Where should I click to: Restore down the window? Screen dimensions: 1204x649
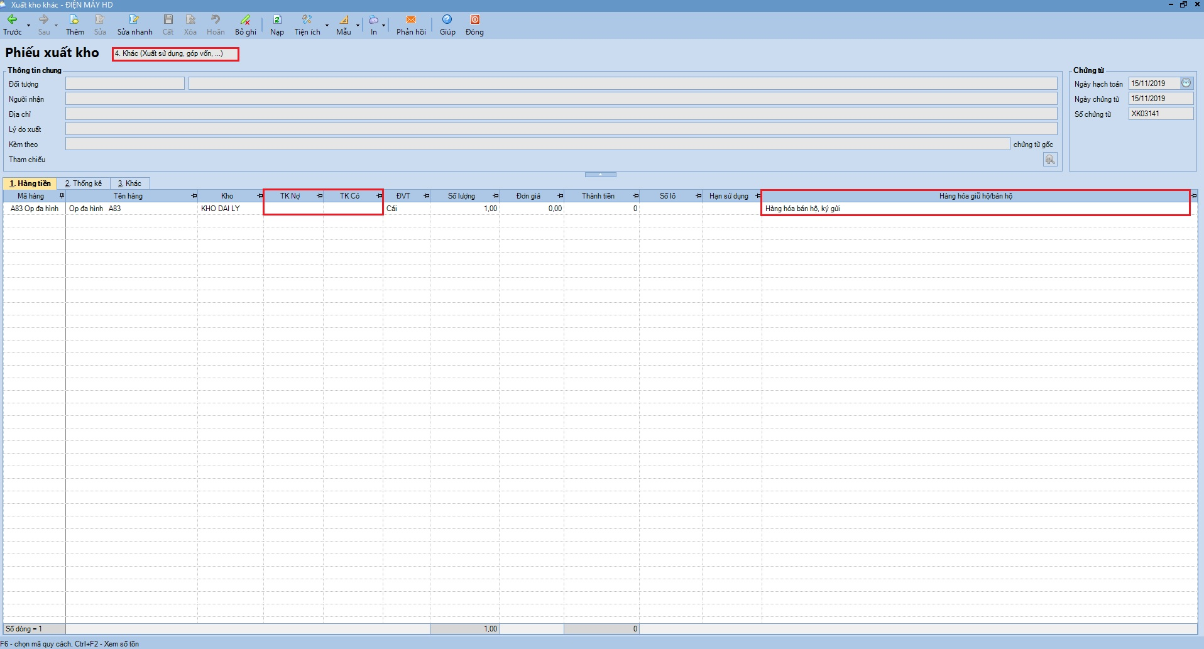1183,4
